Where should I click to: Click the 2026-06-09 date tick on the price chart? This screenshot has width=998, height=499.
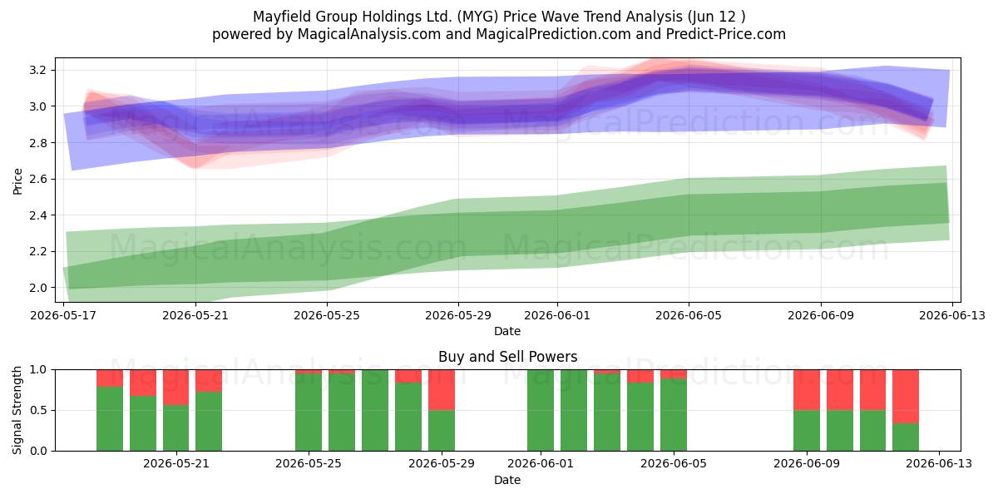[x=820, y=315]
